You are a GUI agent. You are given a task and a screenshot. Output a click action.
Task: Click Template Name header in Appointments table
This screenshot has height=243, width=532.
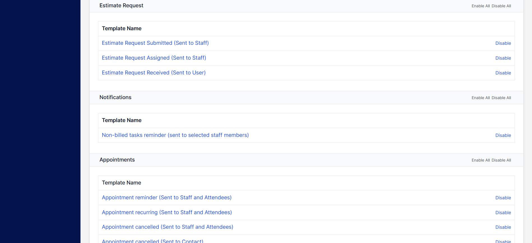tap(122, 183)
